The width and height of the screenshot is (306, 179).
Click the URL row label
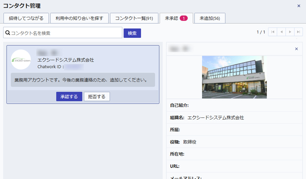tap(175, 166)
